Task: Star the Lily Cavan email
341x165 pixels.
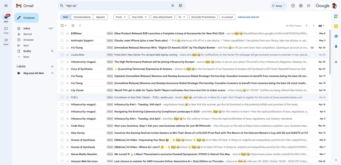Action: coord(68,90)
